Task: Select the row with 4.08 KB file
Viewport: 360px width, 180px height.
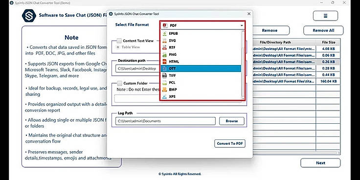Action: [x=296, y=49]
